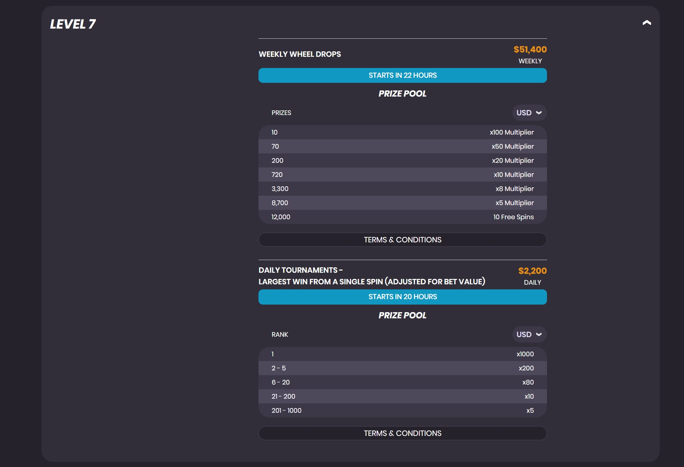684x467 pixels.
Task: Click the LEVEL 7 heading
Action: [73, 24]
